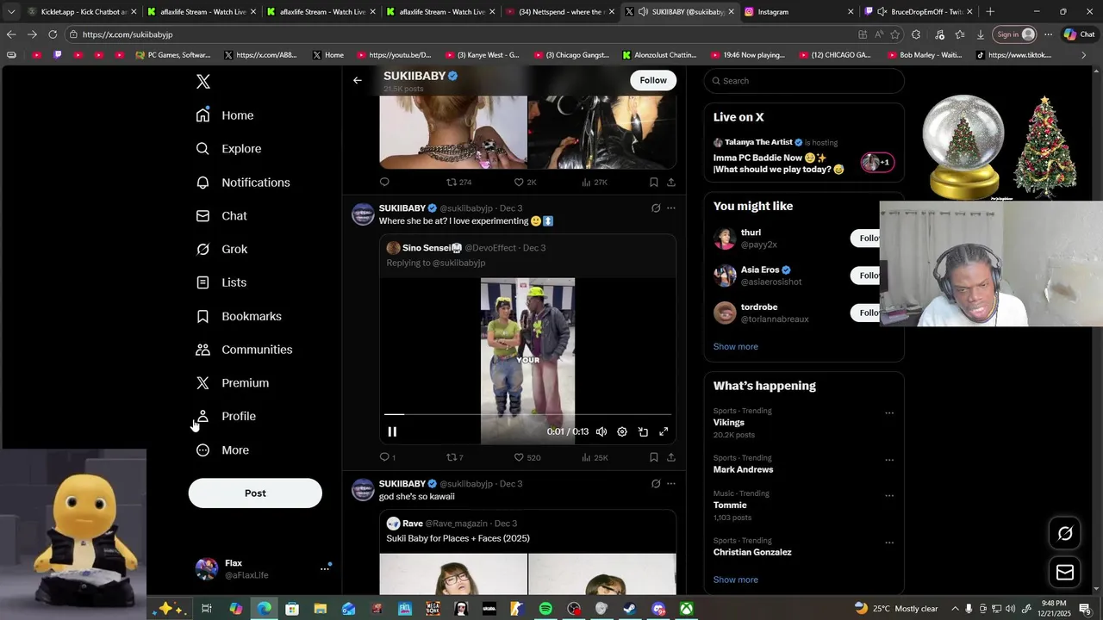The height and width of the screenshot is (620, 1103).
Task: Open floating Grok button
Action: [x=1065, y=534]
